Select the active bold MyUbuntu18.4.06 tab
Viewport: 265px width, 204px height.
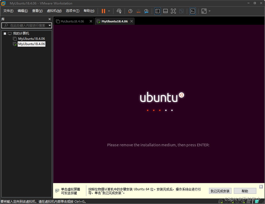coord(115,21)
